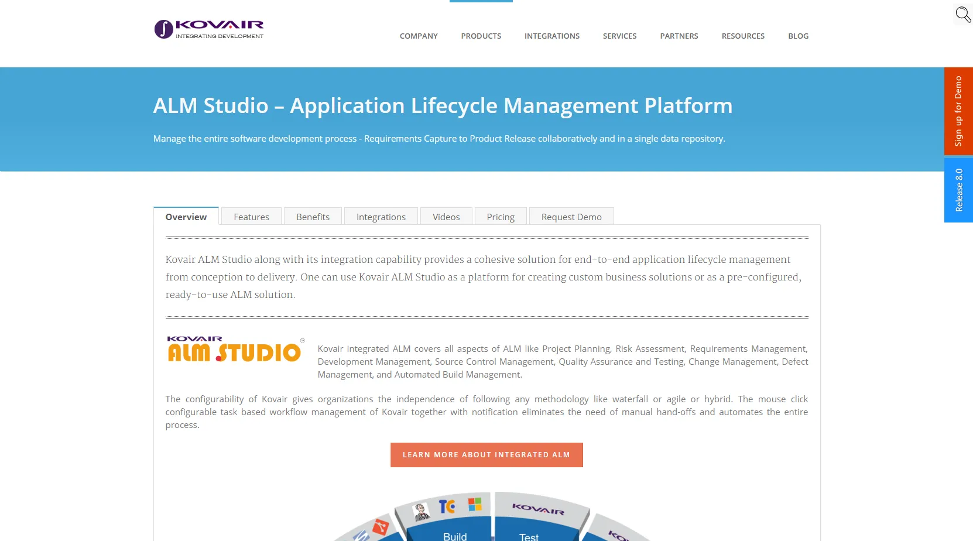Open the search magnifier icon
The width and height of the screenshot is (973, 541).
pos(963,14)
